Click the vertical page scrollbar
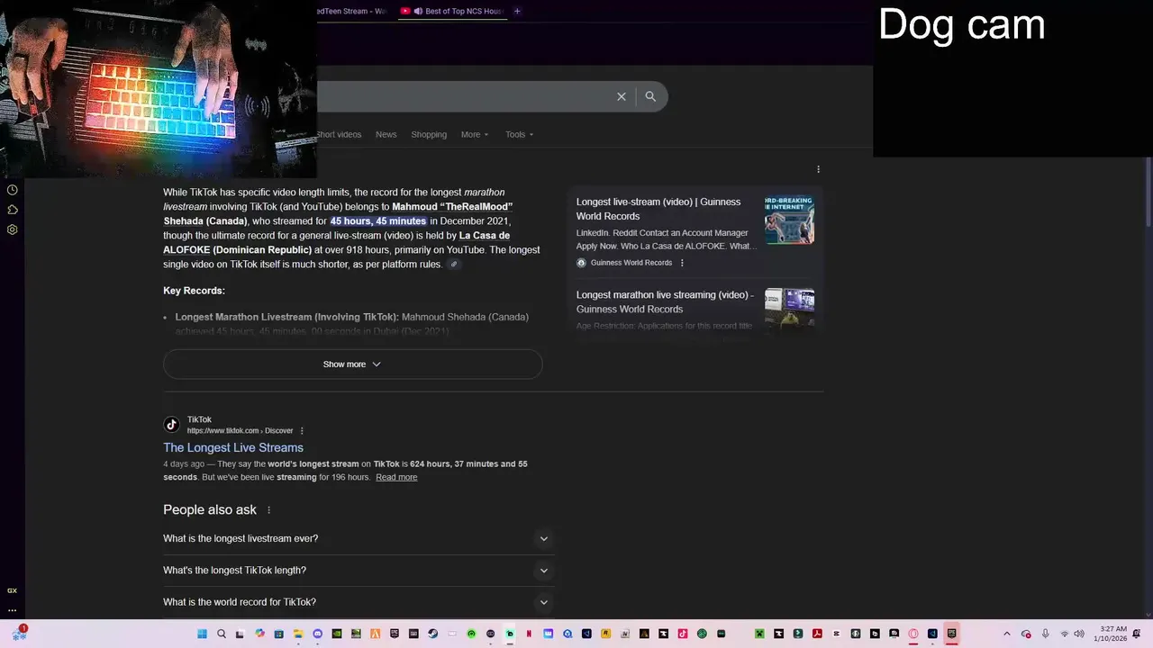This screenshot has width=1153, height=648. click(x=1148, y=193)
